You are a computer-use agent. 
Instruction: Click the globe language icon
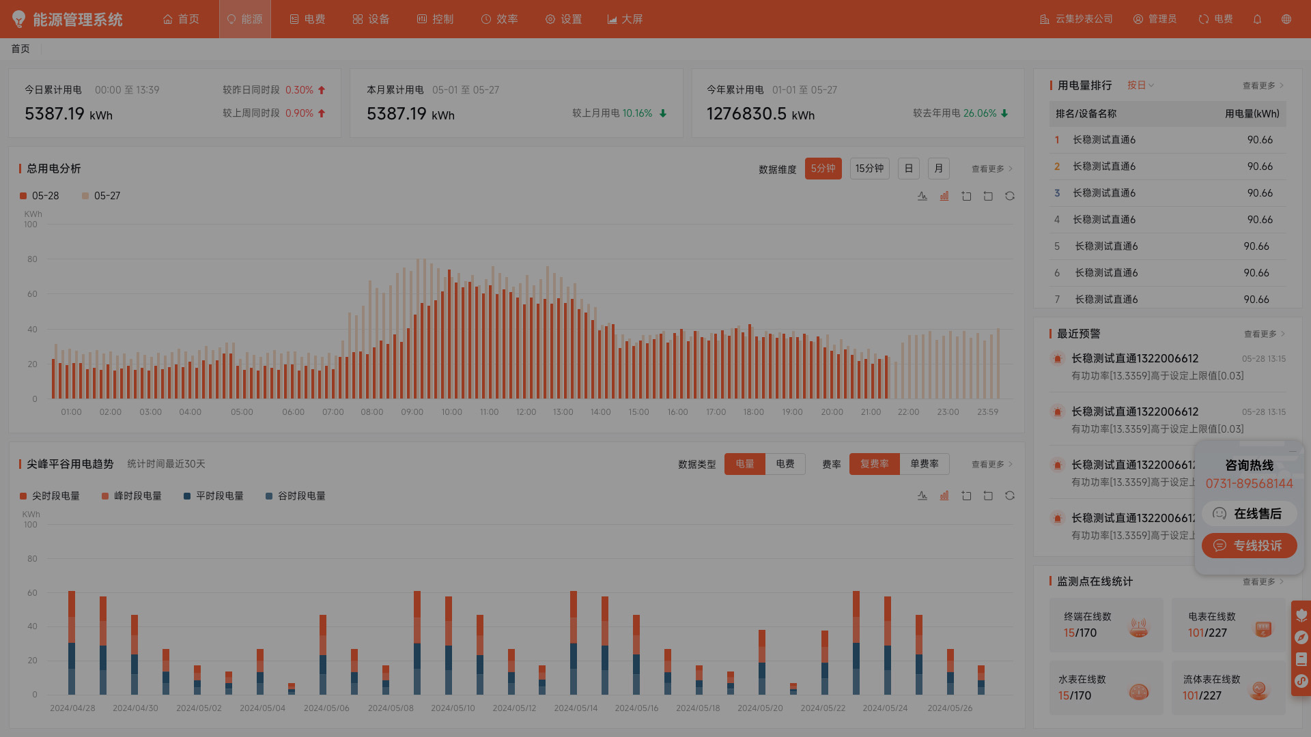[1286, 19]
